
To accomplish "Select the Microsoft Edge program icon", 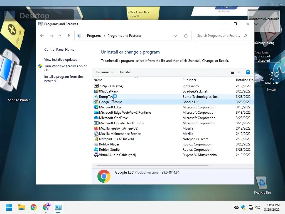I will pos(96,107).
